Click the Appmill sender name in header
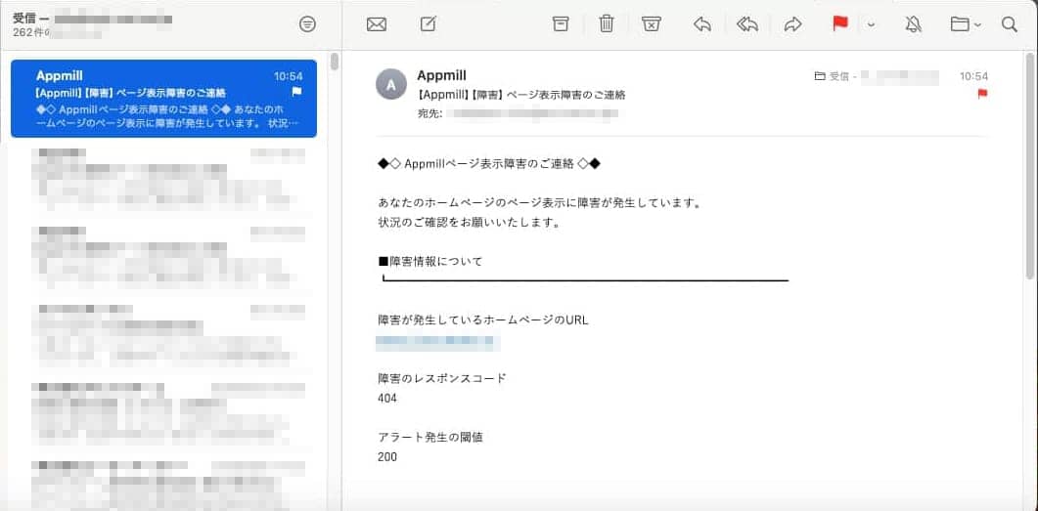Screen dimensions: 1038x511 (x=441, y=75)
